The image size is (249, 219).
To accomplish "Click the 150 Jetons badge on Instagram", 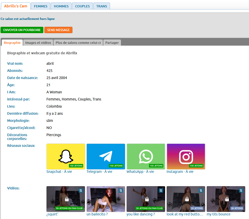I will click(x=196, y=166).
